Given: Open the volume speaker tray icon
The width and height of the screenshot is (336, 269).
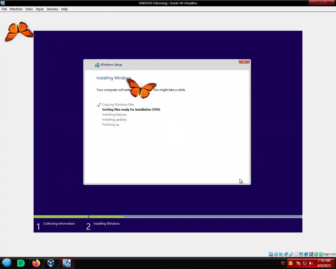Looking at the screenshot, I should pyautogui.click(x=311, y=263).
